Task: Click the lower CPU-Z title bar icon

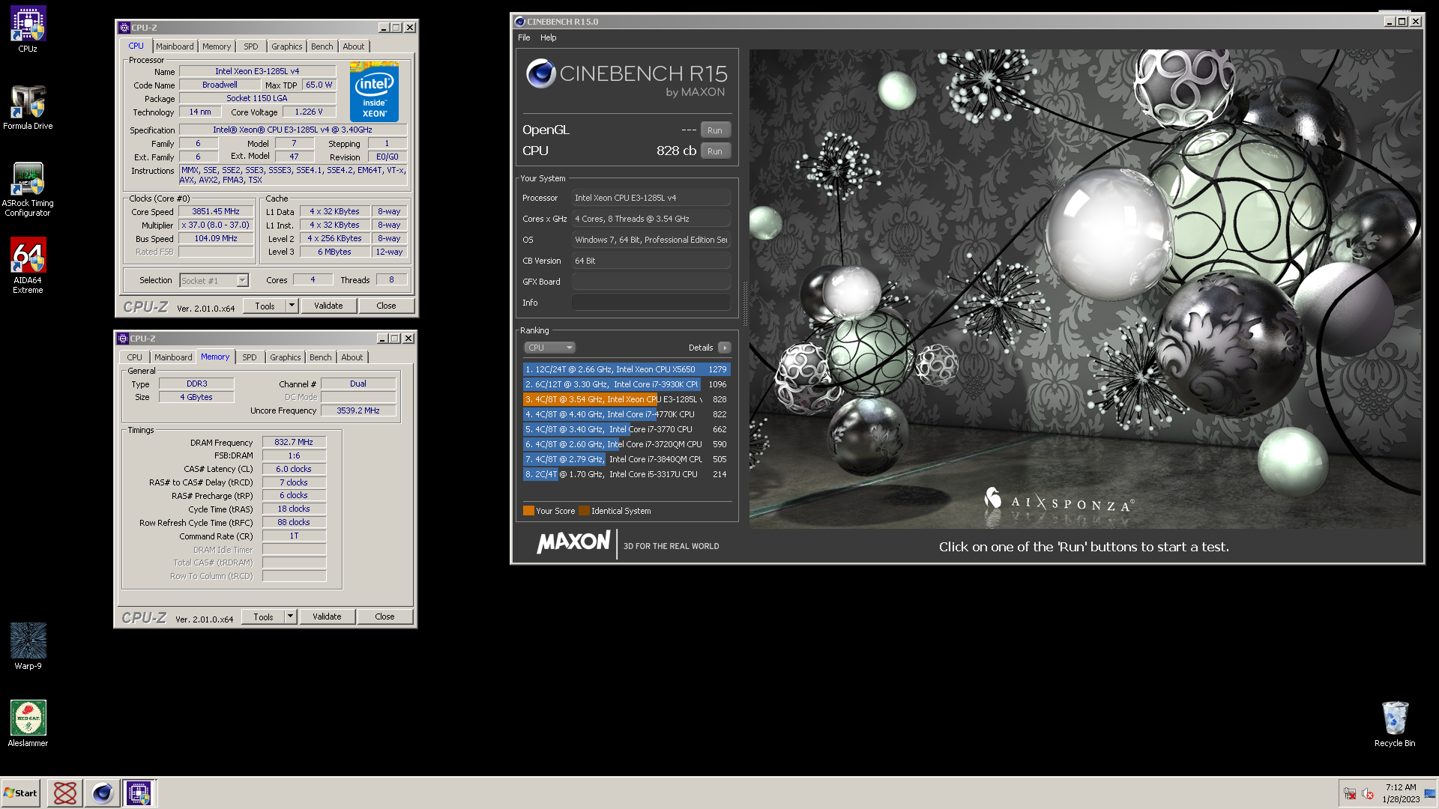Action: (123, 339)
